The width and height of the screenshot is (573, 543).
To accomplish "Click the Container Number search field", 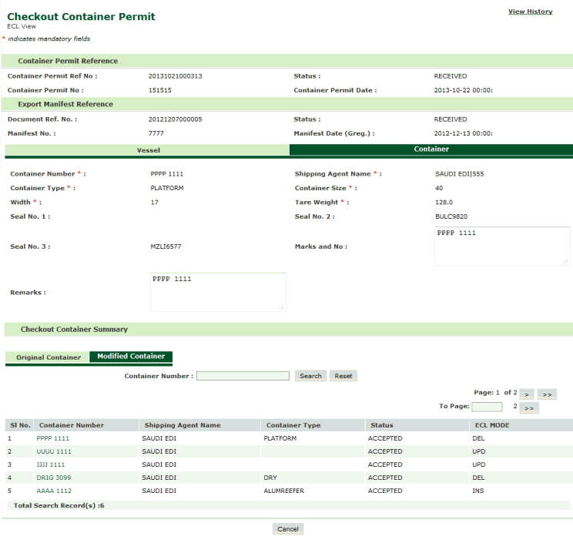I will click(243, 376).
